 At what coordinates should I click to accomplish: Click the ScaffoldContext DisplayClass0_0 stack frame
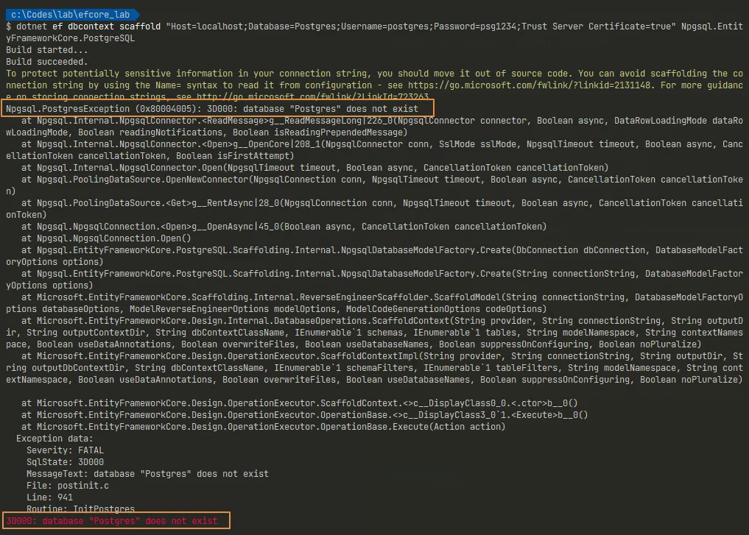coord(295,403)
